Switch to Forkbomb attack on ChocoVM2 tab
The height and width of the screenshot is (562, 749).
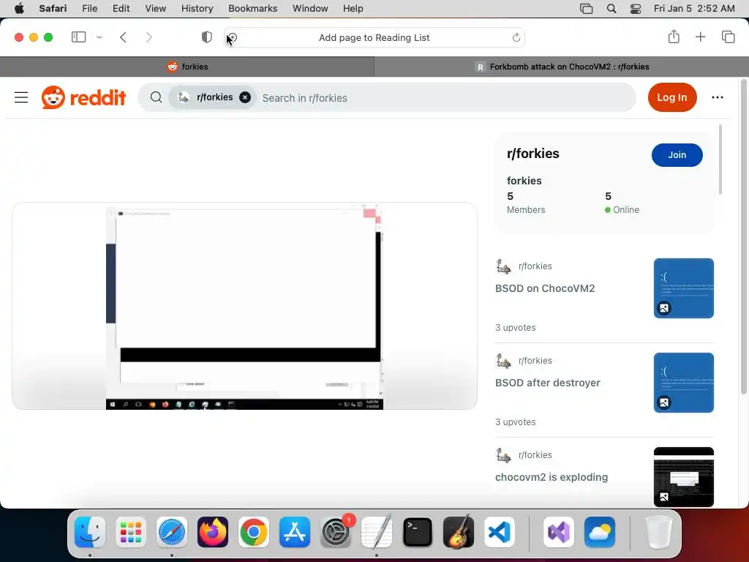562,67
